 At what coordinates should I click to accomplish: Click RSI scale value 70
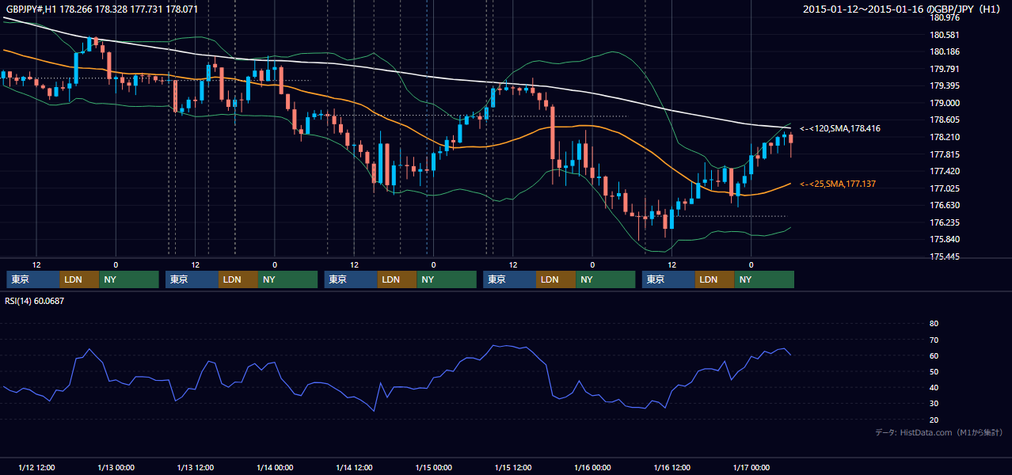click(x=934, y=340)
